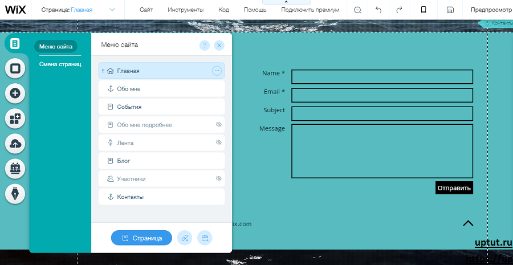The width and height of the screenshot is (513, 265).
Task: Open more options for Главная page
Action: [x=217, y=71]
